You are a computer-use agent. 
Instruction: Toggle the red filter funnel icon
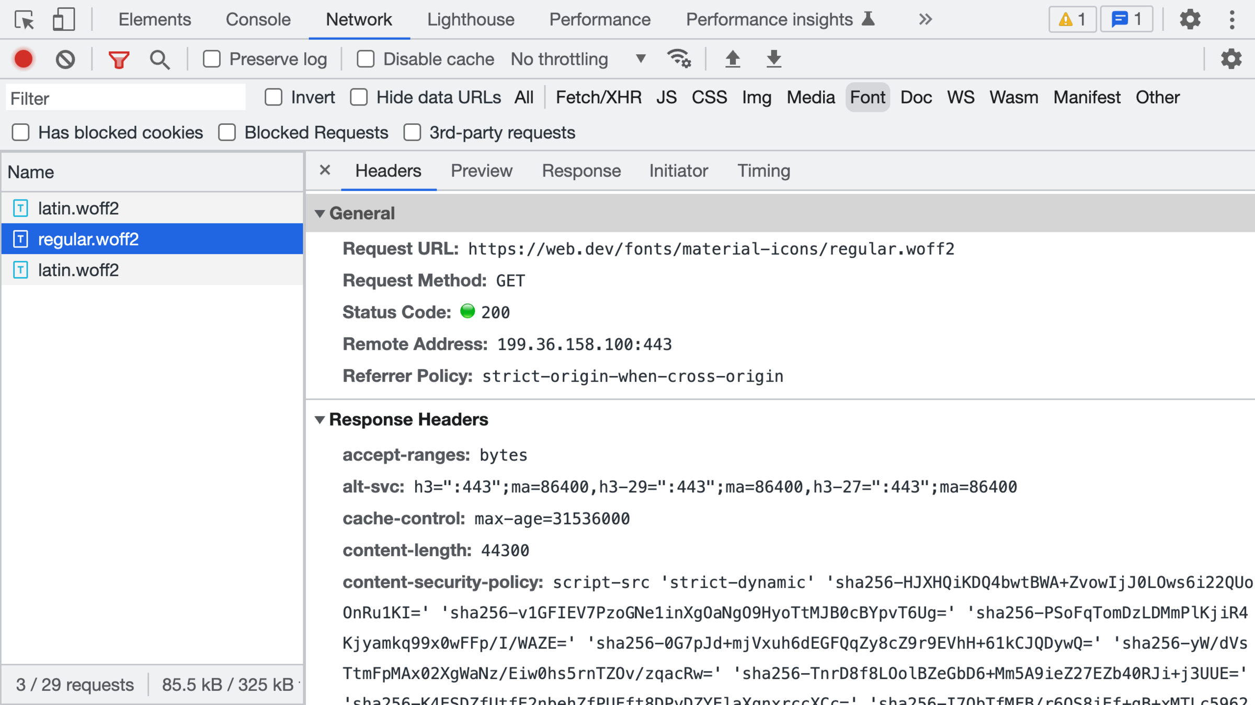coord(119,59)
